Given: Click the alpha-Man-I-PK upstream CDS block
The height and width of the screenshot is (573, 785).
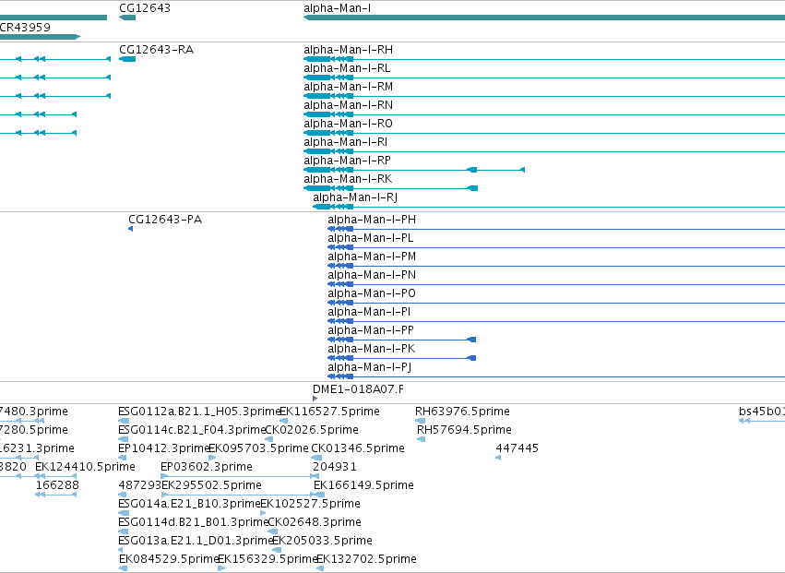Looking at the screenshot, I should coord(471,358).
